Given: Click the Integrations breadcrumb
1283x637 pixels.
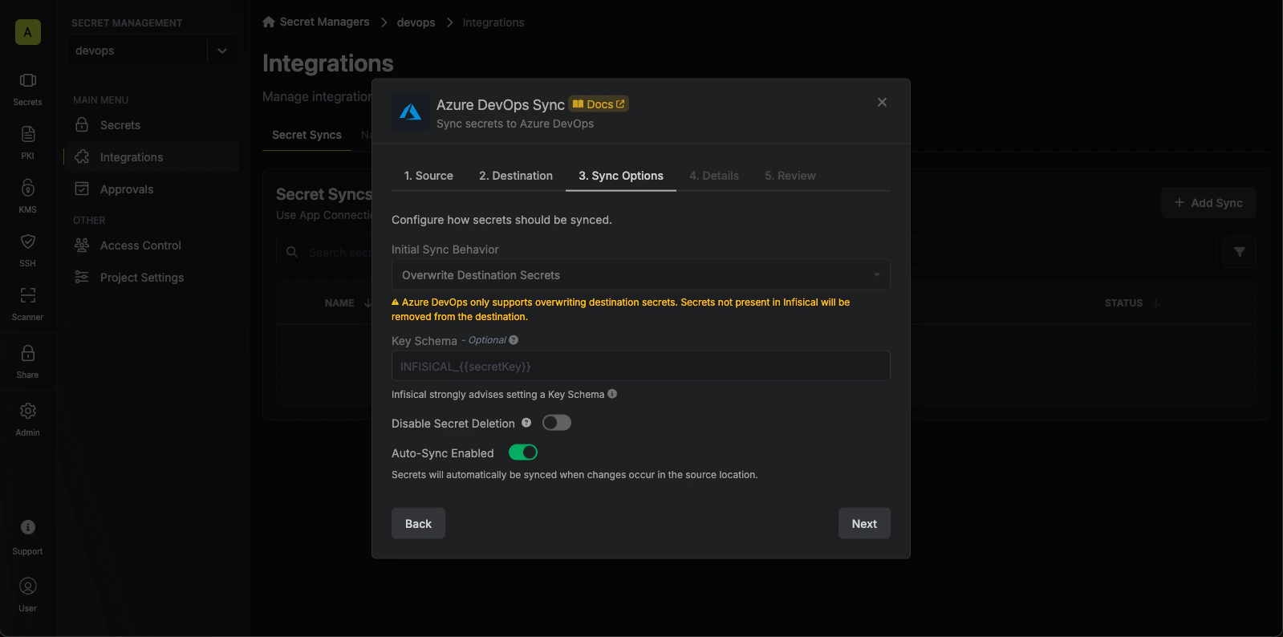Looking at the screenshot, I should pyautogui.click(x=493, y=22).
